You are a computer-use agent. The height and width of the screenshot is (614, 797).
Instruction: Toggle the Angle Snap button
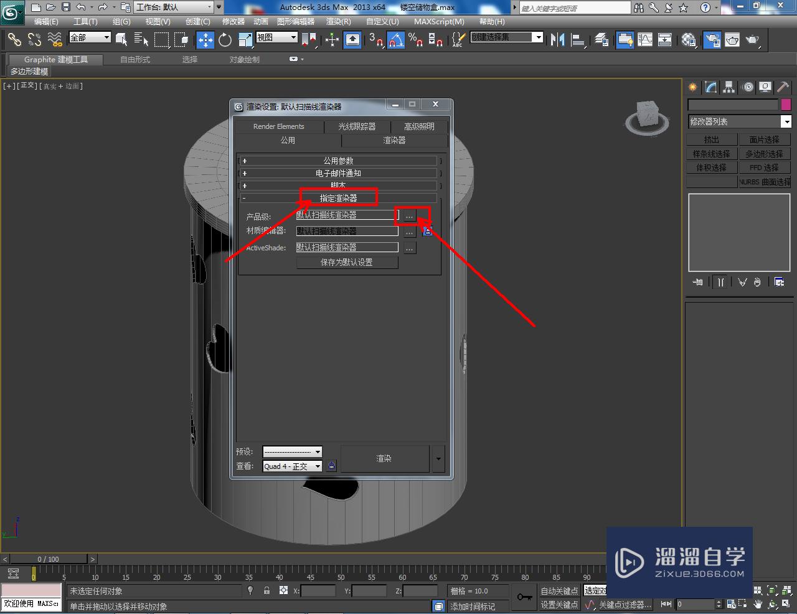tap(396, 40)
